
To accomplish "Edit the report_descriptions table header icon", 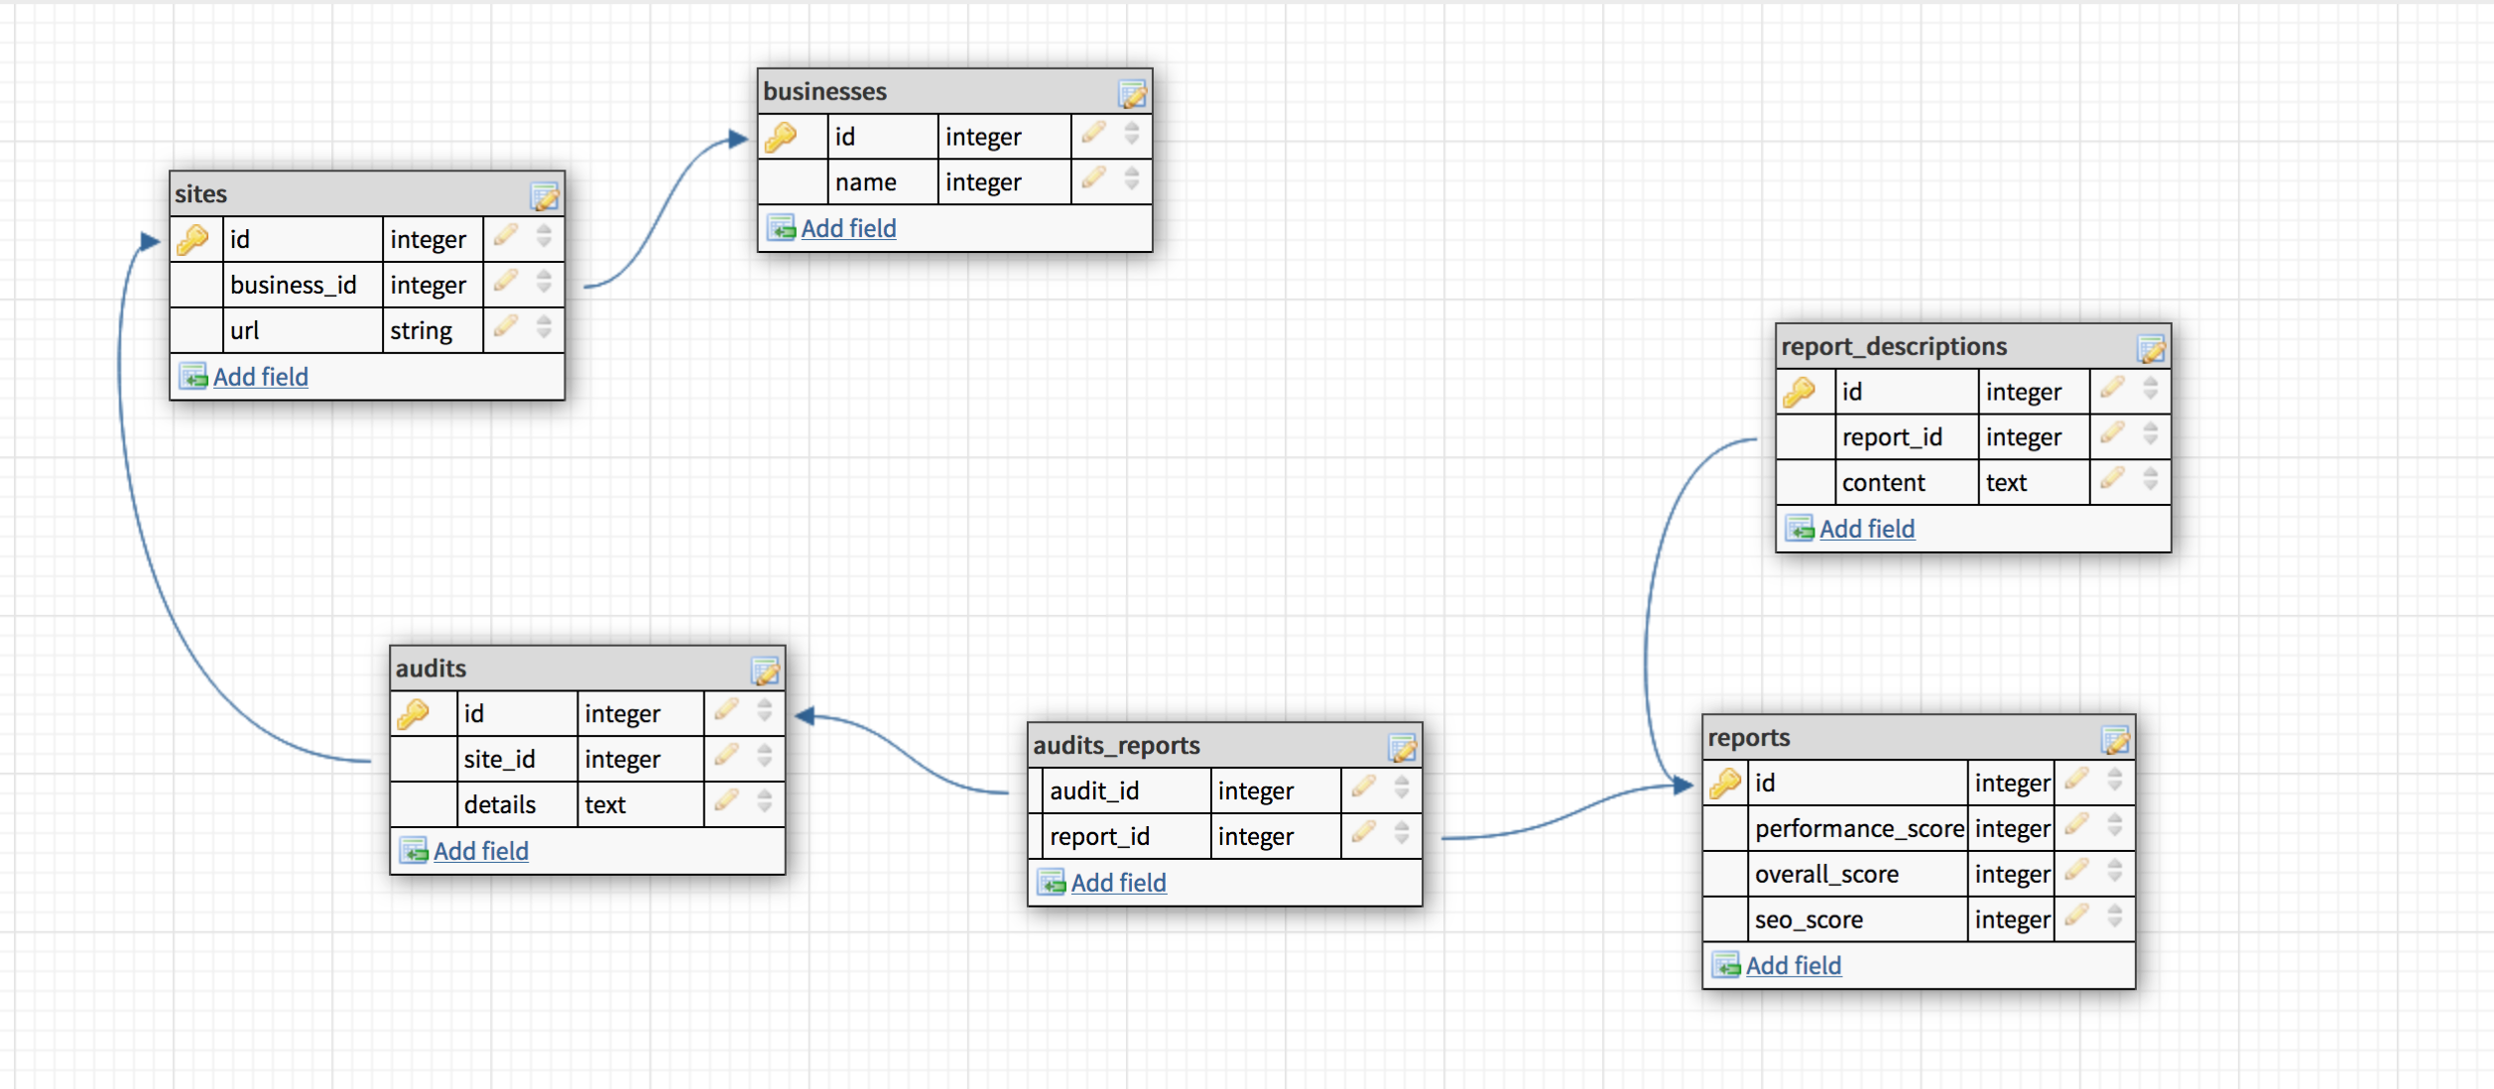I will click(x=2153, y=346).
